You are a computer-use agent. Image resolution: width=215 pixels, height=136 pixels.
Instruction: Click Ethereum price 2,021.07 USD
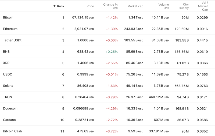point(84,29)
